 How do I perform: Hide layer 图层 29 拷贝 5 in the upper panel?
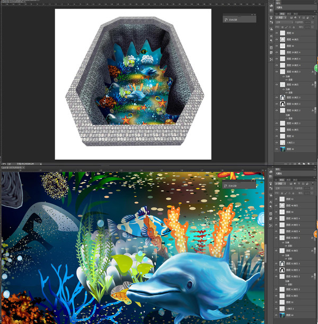pos(277,59)
